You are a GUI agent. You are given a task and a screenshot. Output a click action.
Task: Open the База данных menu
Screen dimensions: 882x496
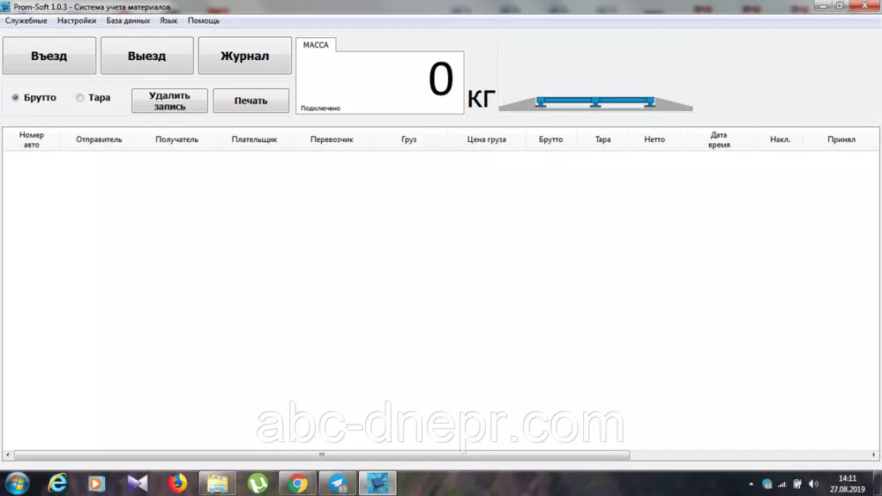128,20
